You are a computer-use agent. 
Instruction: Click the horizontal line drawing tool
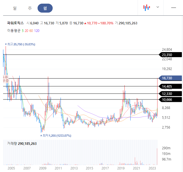point(173,8)
